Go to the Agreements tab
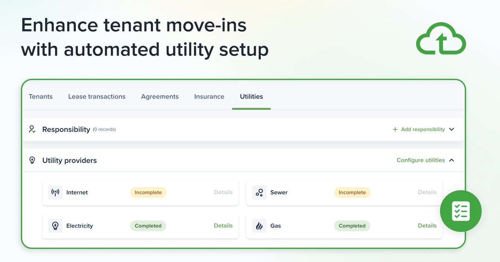 (160, 96)
